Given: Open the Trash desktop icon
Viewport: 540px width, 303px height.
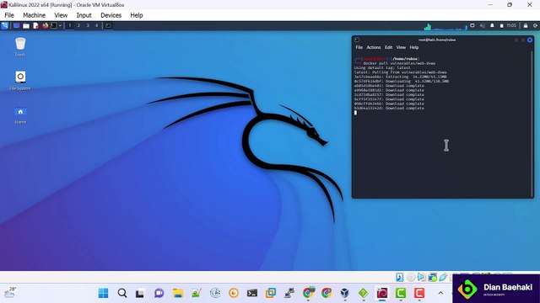Looking at the screenshot, I should tap(20, 47).
